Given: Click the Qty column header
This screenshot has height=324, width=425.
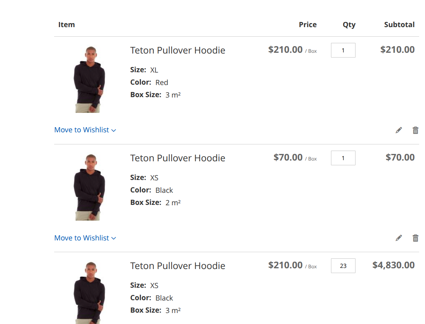Looking at the screenshot, I should pyautogui.click(x=349, y=25).
